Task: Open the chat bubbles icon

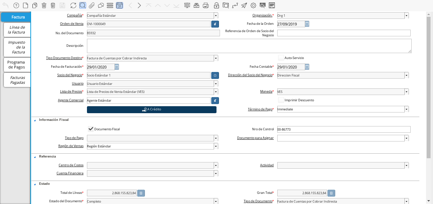Action: [x=101, y=5]
